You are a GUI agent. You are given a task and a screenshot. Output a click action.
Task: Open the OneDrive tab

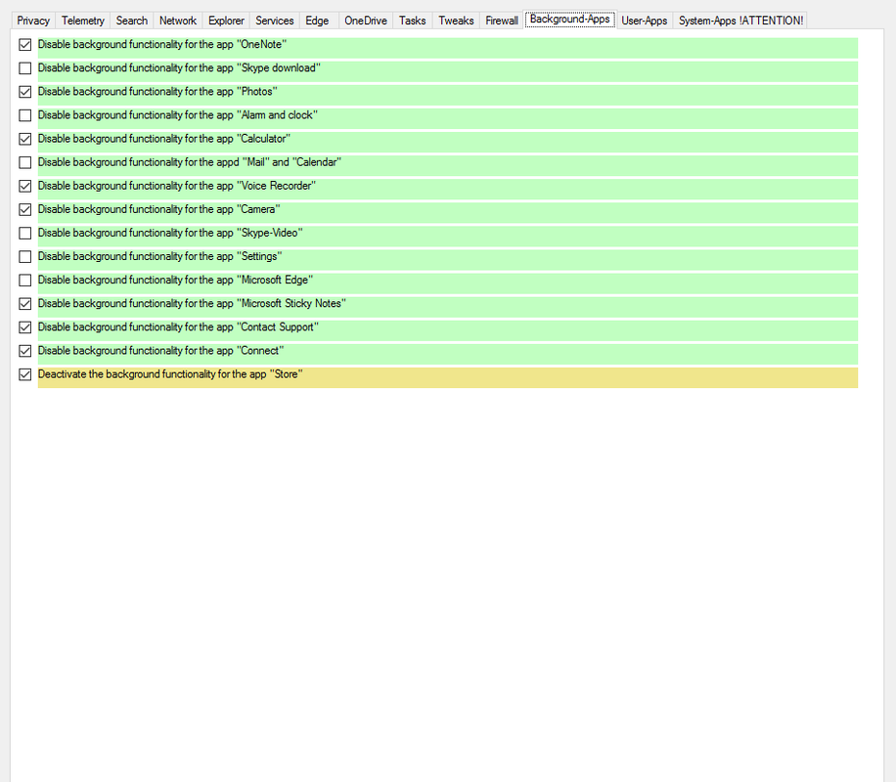pyautogui.click(x=366, y=21)
